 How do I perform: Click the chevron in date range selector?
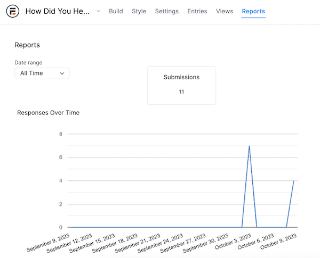tap(62, 73)
